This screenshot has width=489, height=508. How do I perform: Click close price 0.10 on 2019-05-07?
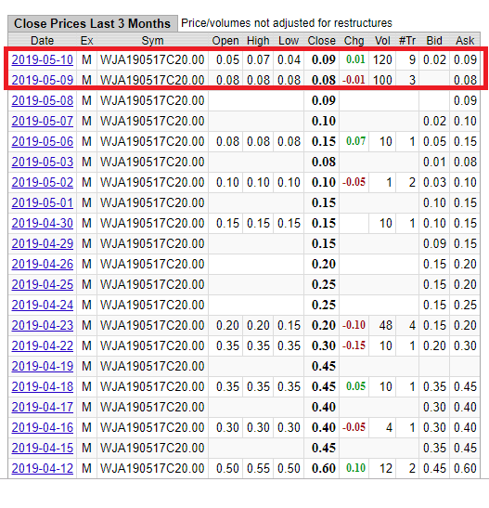324,121
